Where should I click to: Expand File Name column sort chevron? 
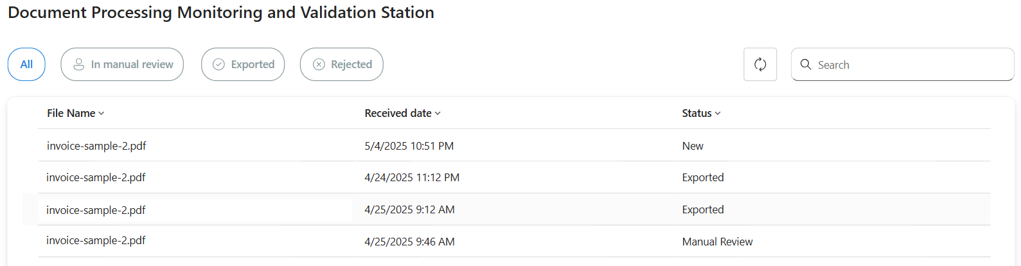102,114
